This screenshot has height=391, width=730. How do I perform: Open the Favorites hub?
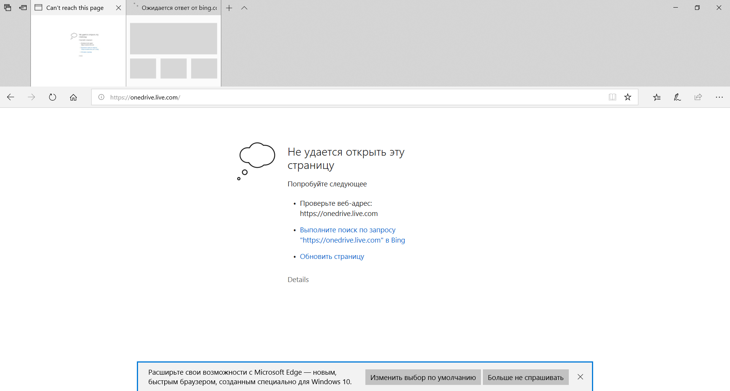[657, 97]
